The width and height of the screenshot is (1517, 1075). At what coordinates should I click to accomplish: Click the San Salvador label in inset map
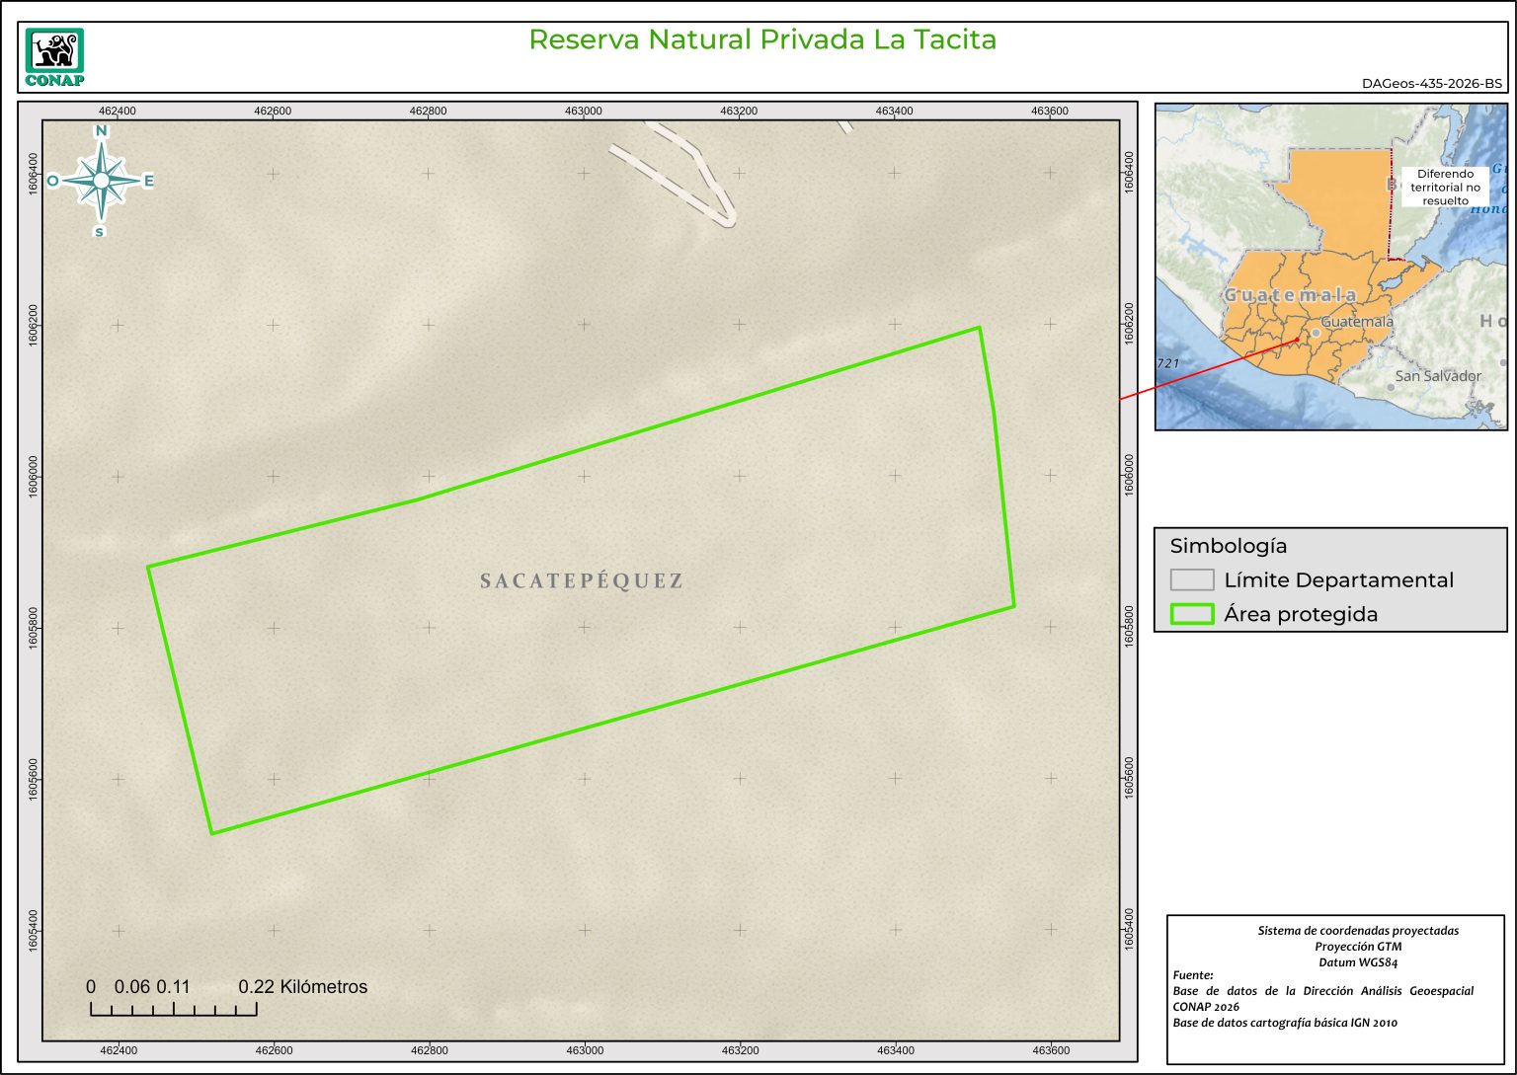pos(1437,376)
